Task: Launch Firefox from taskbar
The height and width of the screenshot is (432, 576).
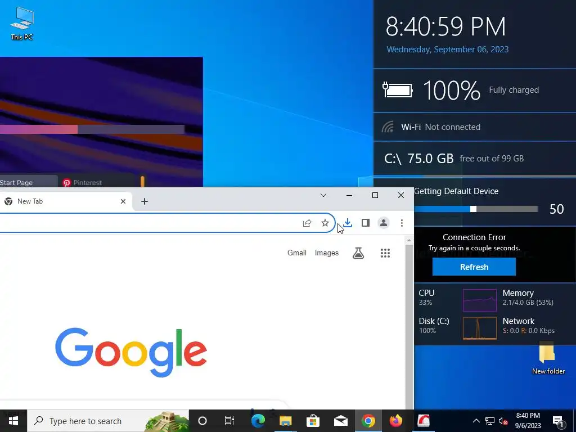Action: click(x=395, y=421)
